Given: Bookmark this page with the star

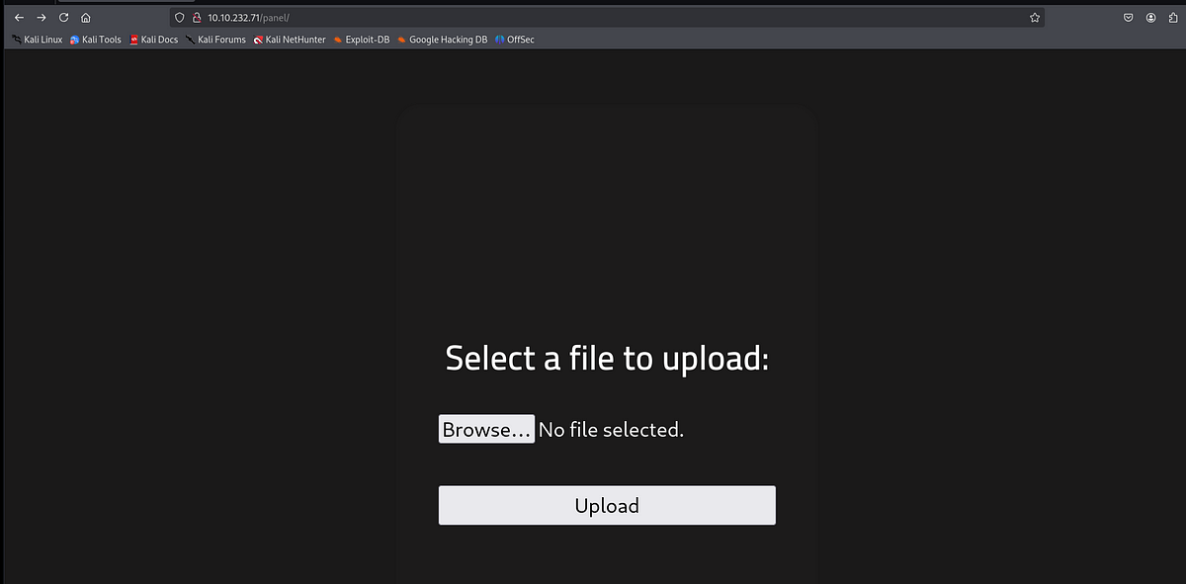Looking at the screenshot, I should pyautogui.click(x=1034, y=18).
